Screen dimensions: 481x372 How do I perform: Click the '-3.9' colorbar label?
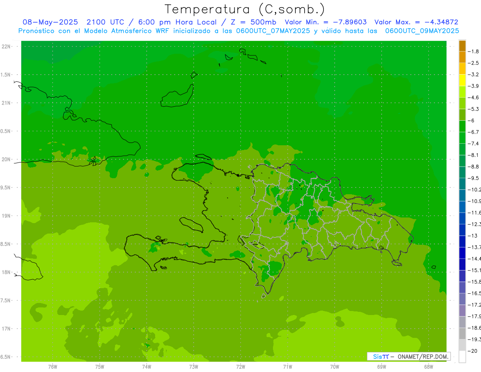474,86
